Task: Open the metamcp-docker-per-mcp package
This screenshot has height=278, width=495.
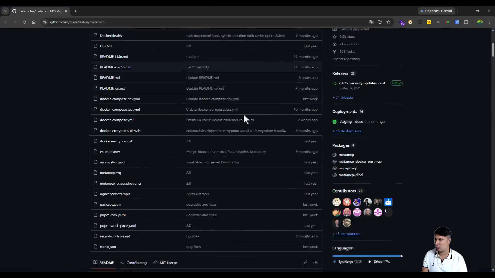Action: click(360, 161)
